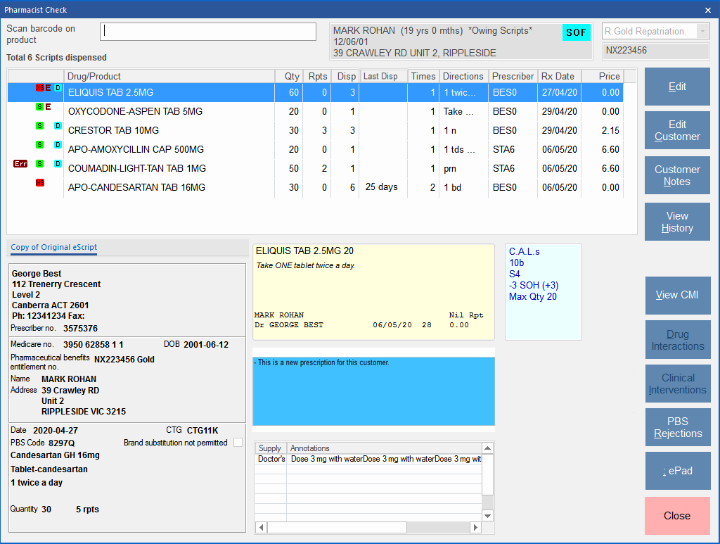The width and height of the screenshot is (720, 544).
Task: Switch to Copy of Original eScript tab
Action: 53,247
